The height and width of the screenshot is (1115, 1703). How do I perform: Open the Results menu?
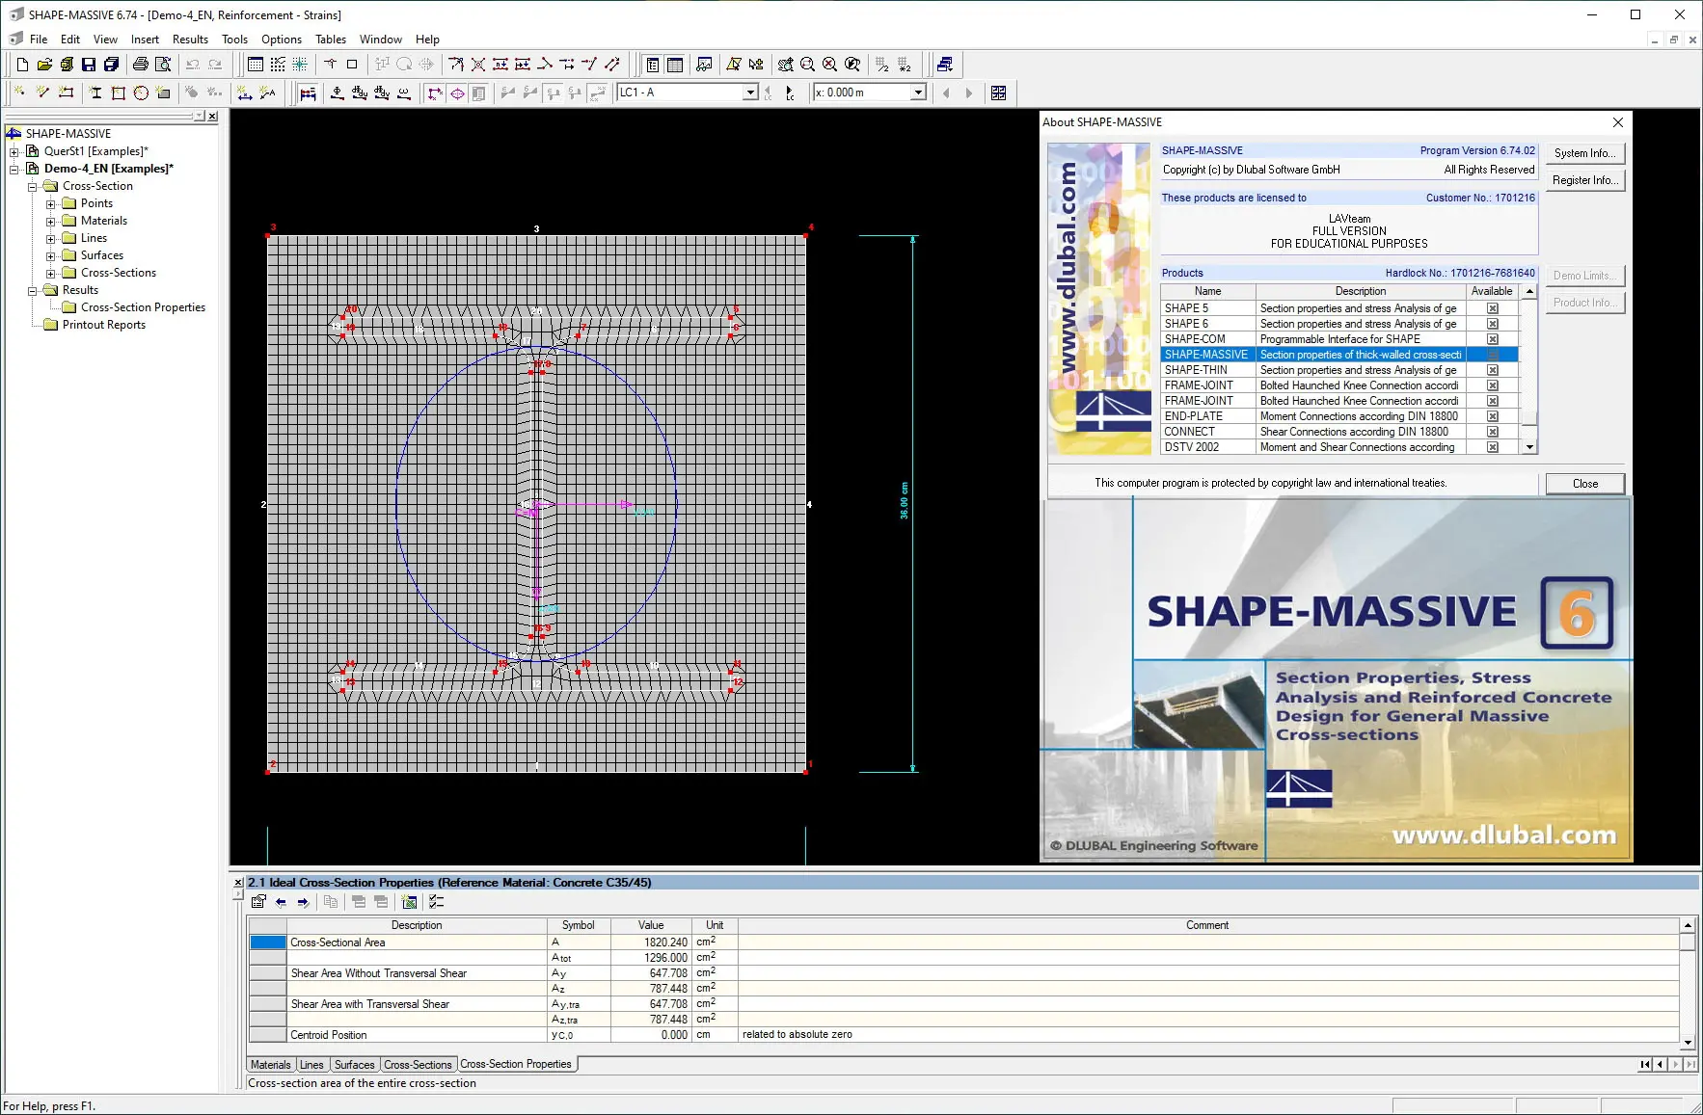190,40
